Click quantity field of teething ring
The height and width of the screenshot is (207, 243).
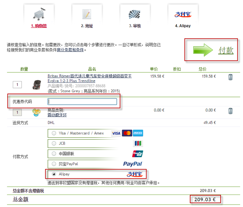17,112
